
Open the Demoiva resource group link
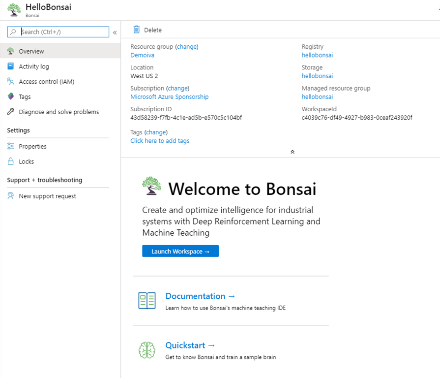coord(142,55)
